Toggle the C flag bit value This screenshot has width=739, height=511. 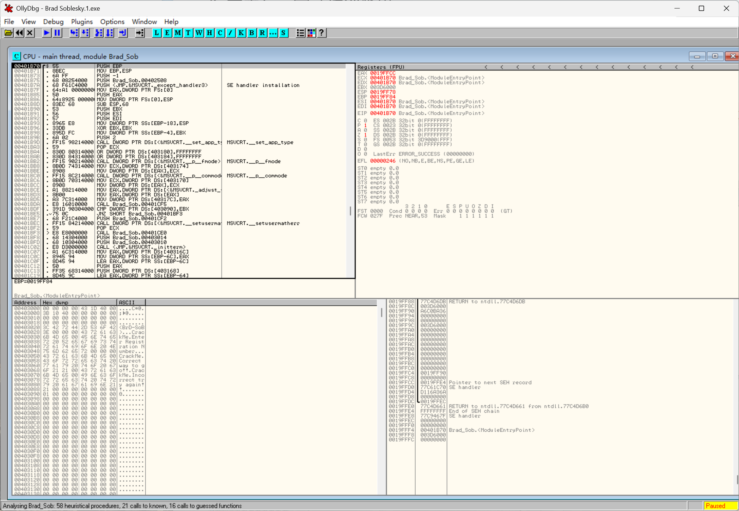click(x=365, y=121)
